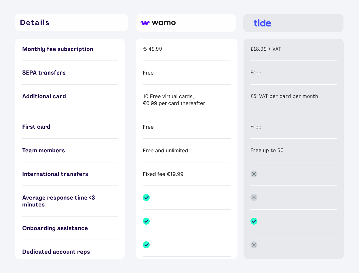Select the Details column header
359x273 pixels.
(x=35, y=22)
